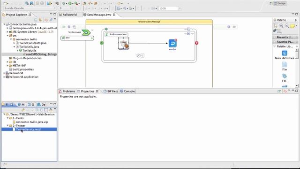
Task: Select Plug-in Dependencies node
Action: (x=27, y=58)
